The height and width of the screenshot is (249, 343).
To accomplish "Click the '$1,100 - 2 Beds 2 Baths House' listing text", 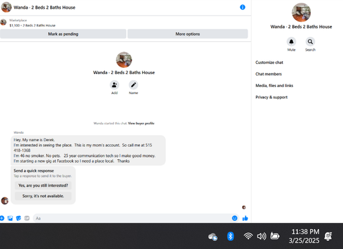I will (32, 25).
